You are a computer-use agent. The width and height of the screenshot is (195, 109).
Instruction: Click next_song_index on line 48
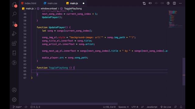tap(52, 14)
